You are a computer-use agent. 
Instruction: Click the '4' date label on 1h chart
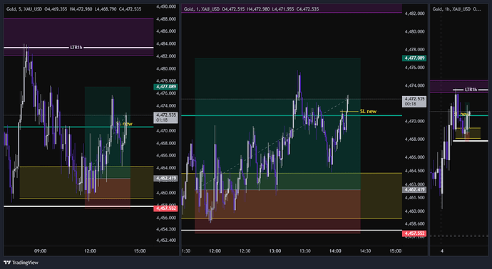pos(442,250)
